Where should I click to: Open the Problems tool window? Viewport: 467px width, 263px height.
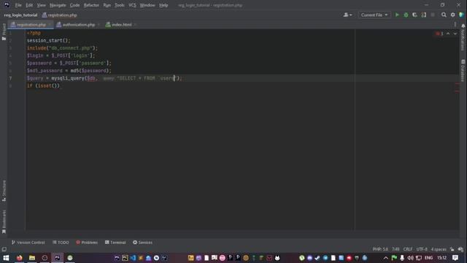[x=87, y=243]
